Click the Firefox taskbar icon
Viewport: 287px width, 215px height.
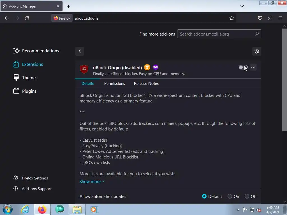[x=42, y=209]
